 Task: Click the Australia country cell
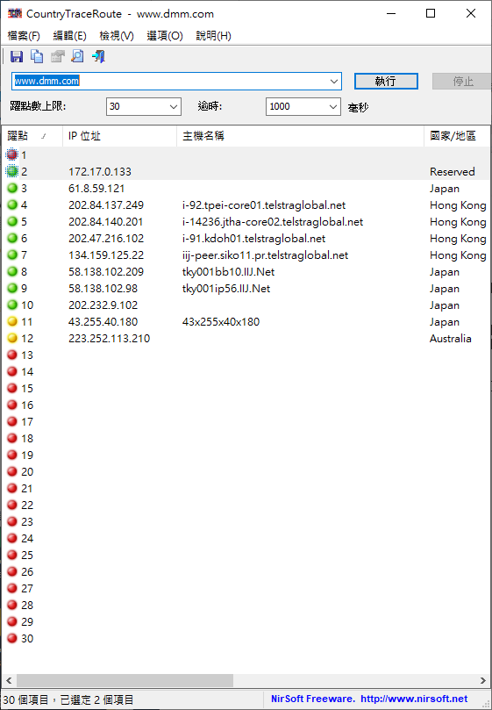coord(451,339)
